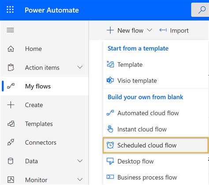Click the Template menu entry icon
Screen dimensions: 209x185
pos(110,64)
